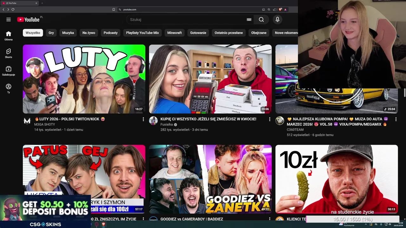
Task: Go to the YouTube logo home link
Action: point(29,20)
